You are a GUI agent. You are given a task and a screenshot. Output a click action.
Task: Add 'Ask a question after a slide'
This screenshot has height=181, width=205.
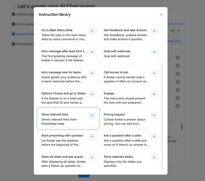pos(154,137)
